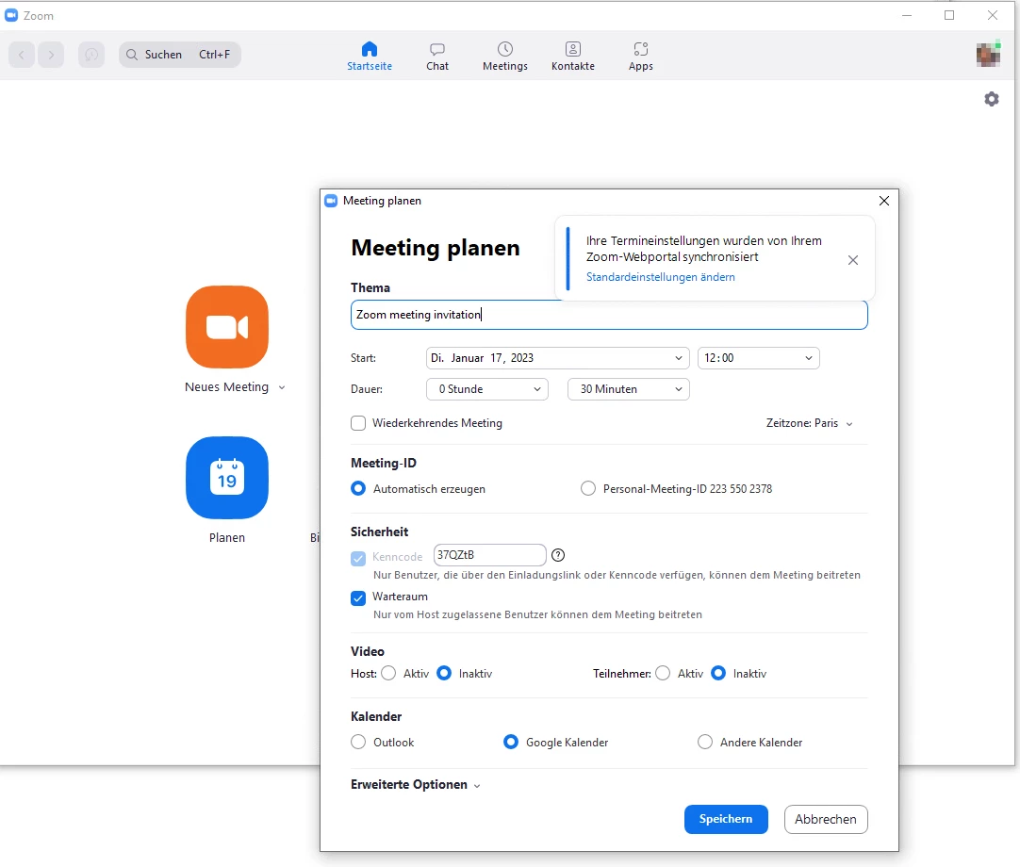Open the history clock icon
This screenshot has height=867, width=1020.
91,55
